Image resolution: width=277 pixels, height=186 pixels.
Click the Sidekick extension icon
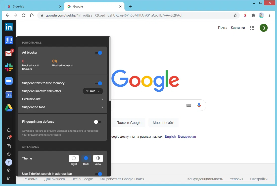pos(245,15)
